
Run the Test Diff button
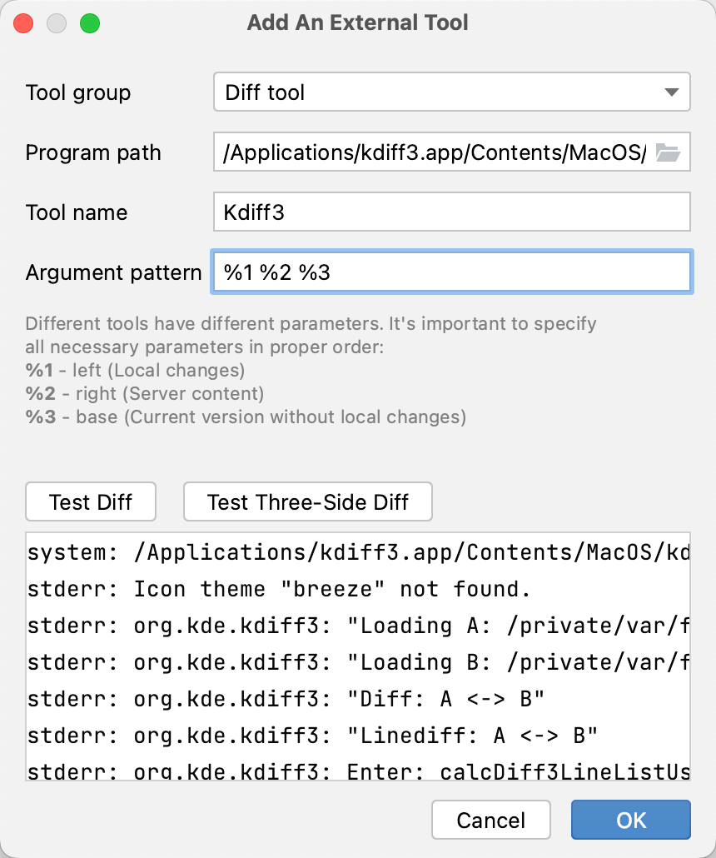[x=91, y=501]
